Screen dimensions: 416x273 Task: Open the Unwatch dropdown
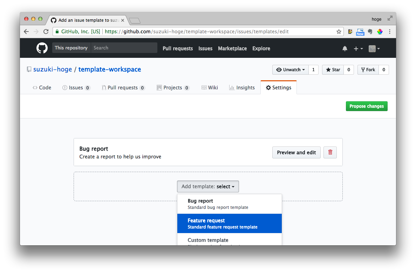pos(290,69)
